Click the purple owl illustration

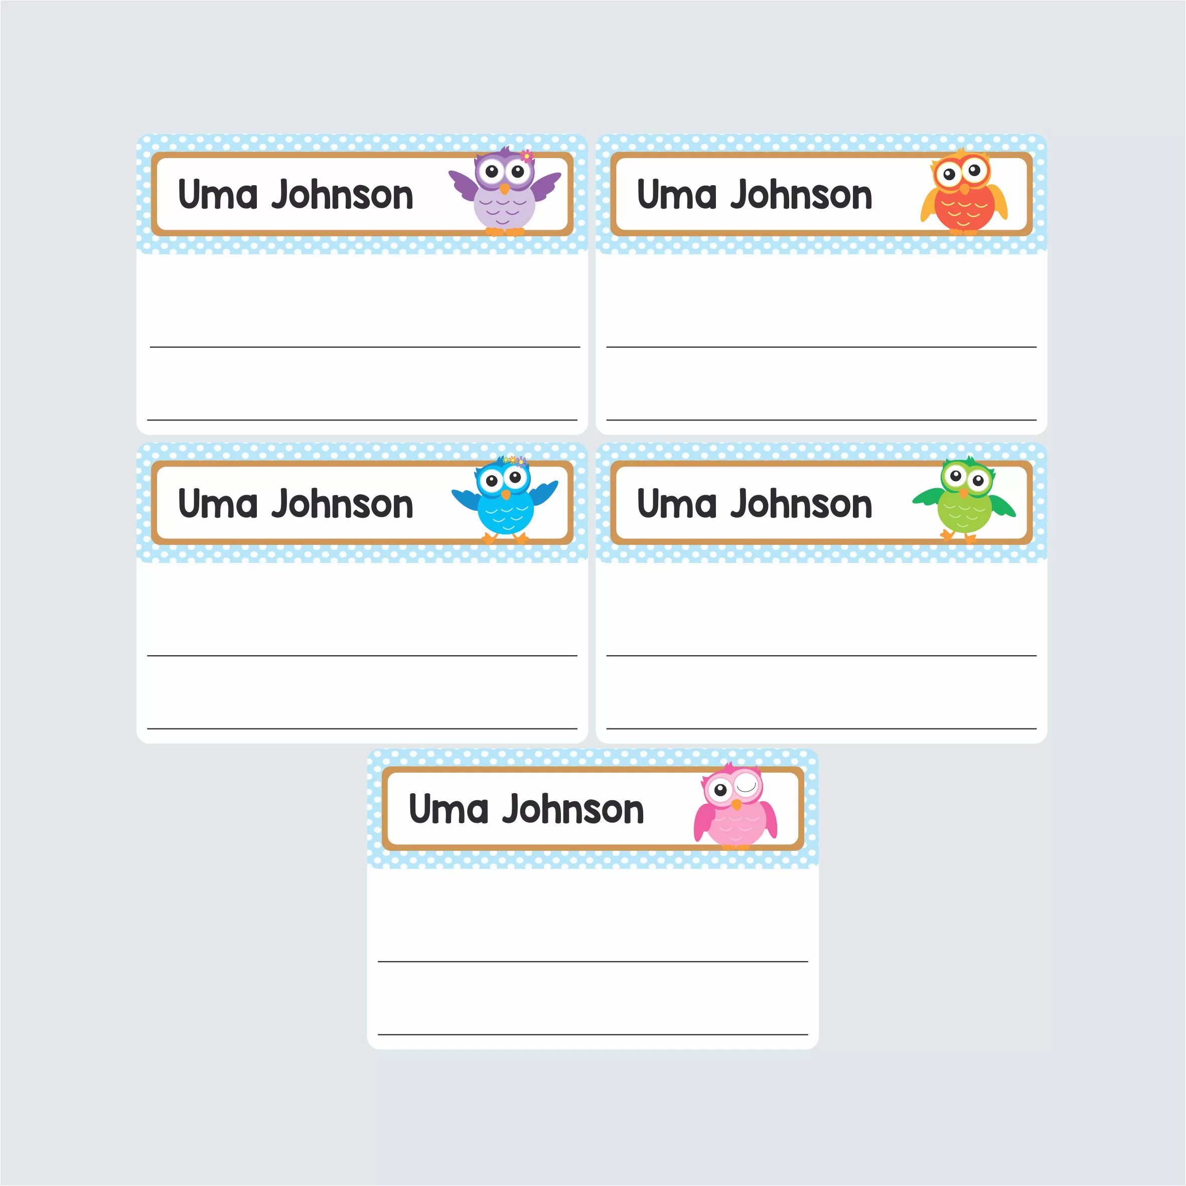pos(505,191)
